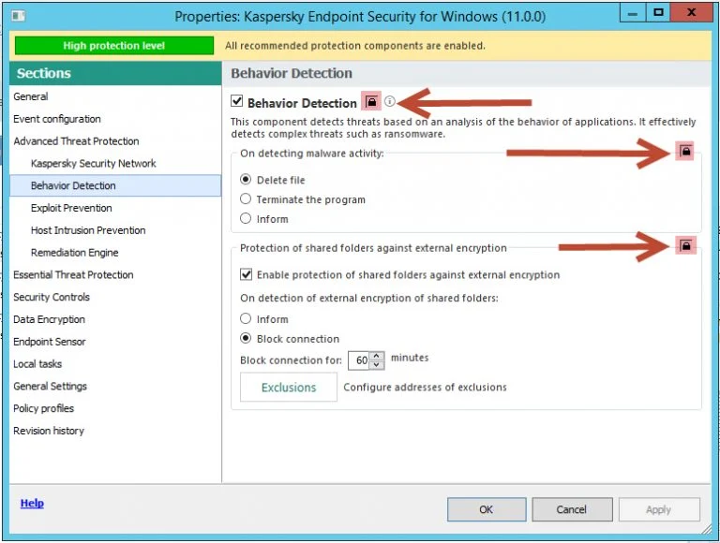Open the Endpoint Sensor section
720x543 pixels.
[x=114, y=342]
